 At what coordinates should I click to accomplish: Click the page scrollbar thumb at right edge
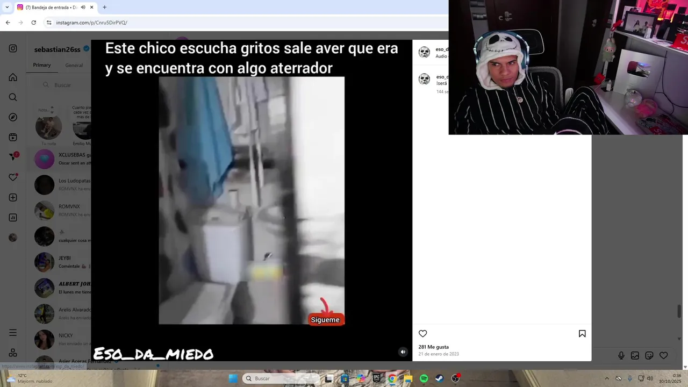pyautogui.click(x=679, y=311)
